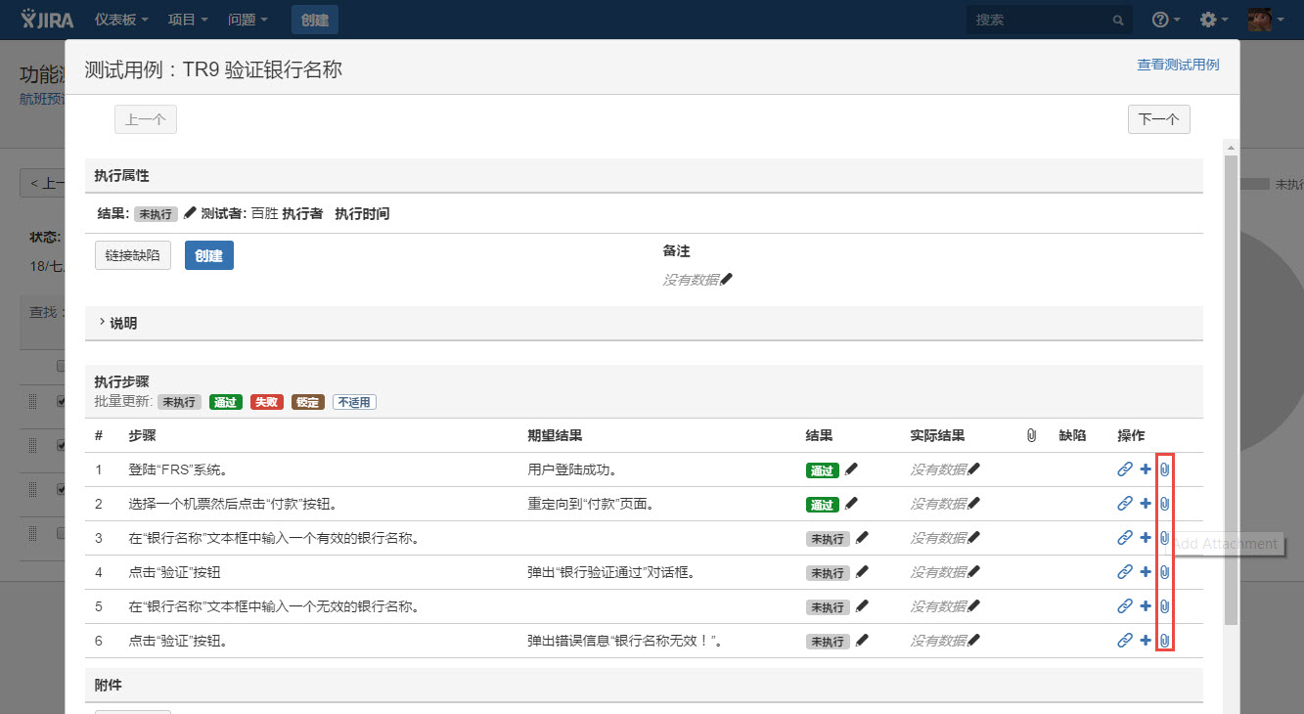Bulk update steps to 锁定
This screenshot has height=714, width=1304.
(308, 402)
